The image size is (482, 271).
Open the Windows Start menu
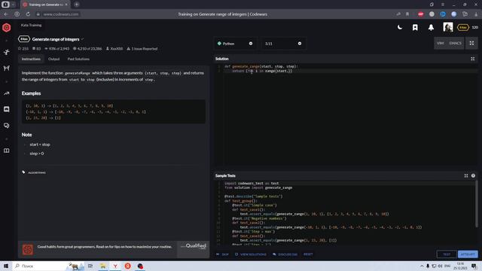click(x=6, y=266)
